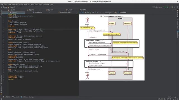Click the PlantUML vertical tool window button
Viewport: 179px width, 100px height.
(x=178, y=13)
